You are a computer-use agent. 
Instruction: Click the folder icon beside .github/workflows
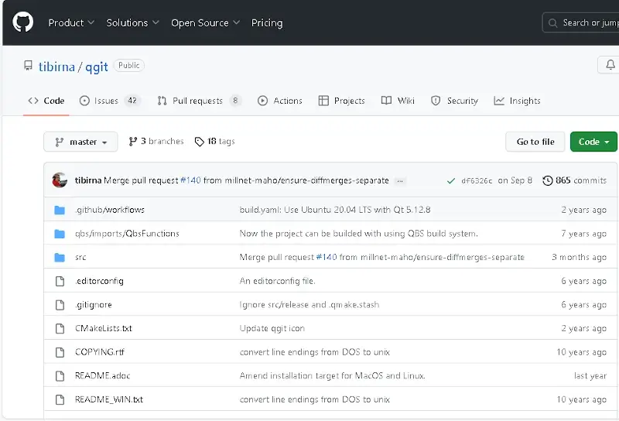60,210
